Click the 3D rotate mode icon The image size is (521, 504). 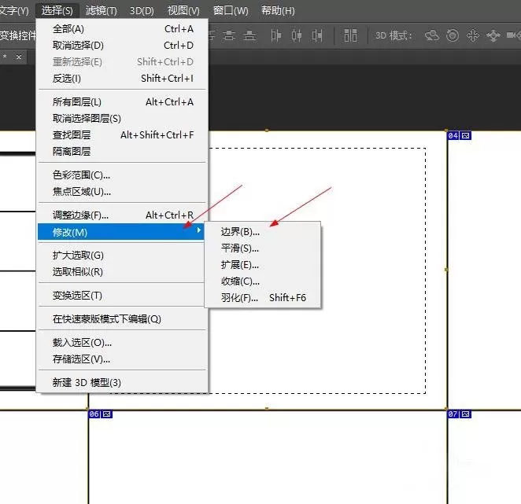[x=432, y=35]
